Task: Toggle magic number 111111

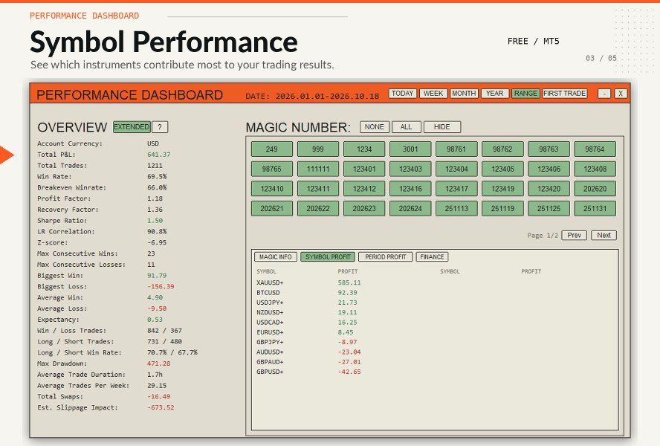Action: [x=318, y=169]
